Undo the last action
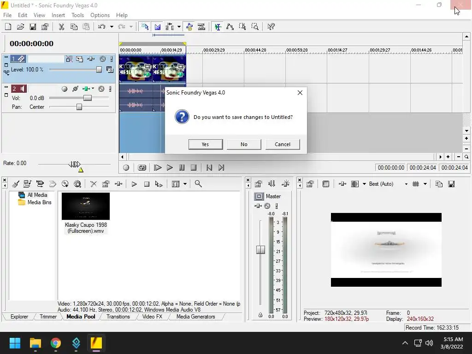 pos(102,27)
